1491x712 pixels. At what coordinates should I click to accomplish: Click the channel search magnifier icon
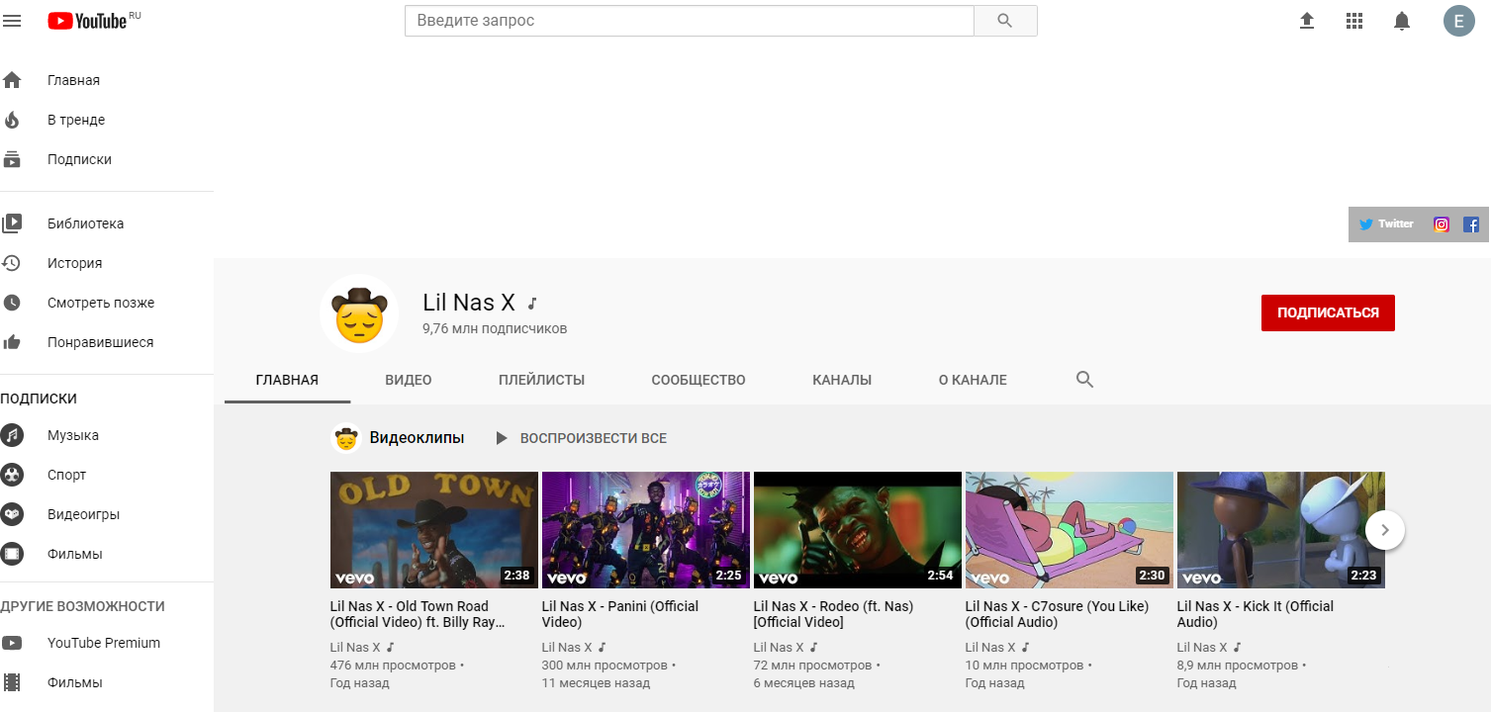(x=1084, y=380)
